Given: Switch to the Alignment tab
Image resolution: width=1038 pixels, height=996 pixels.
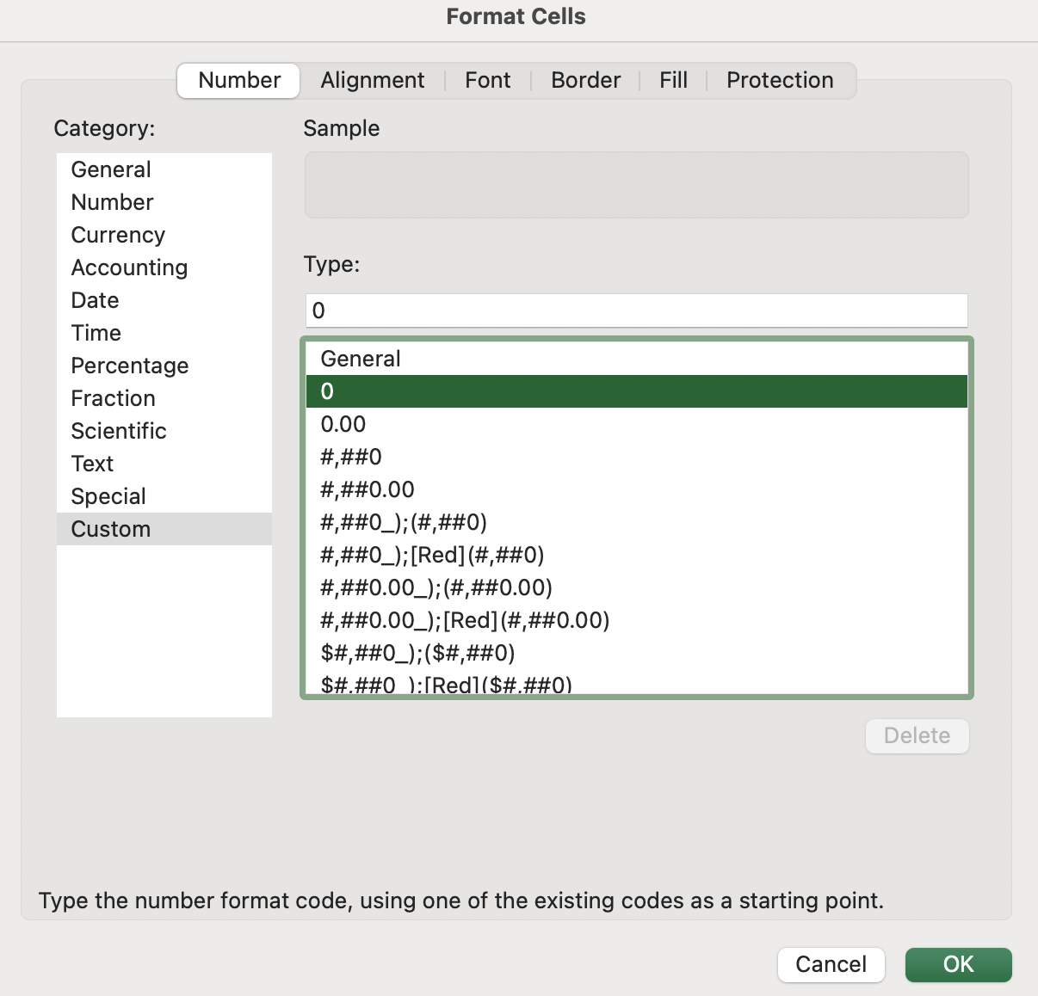Looking at the screenshot, I should pos(372,80).
